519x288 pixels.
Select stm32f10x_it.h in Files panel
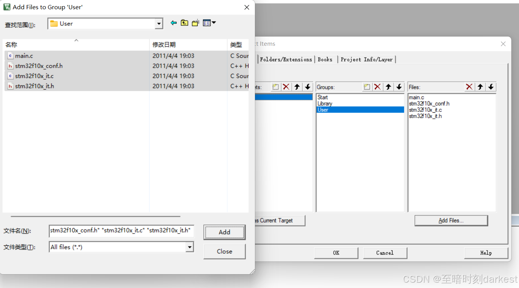point(425,116)
